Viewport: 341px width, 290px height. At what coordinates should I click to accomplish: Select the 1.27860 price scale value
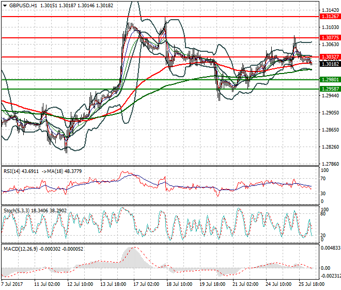pyautogui.click(x=330, y=164)
